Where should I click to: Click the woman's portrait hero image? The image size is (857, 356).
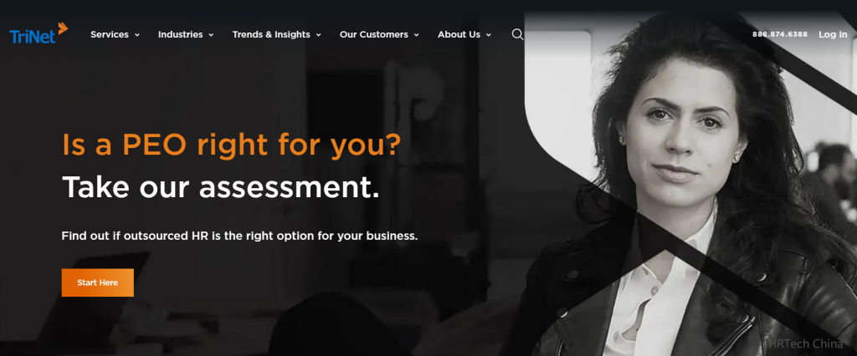click(689, 184)
